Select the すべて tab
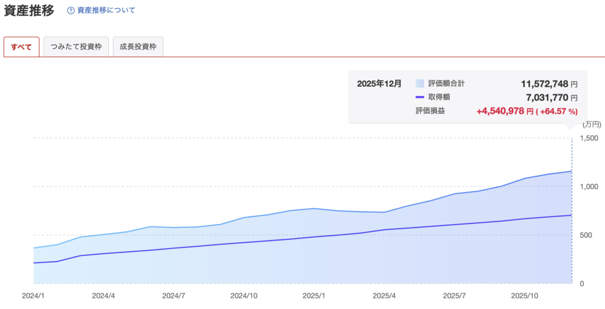605x309 pixels. coord(21,47)
